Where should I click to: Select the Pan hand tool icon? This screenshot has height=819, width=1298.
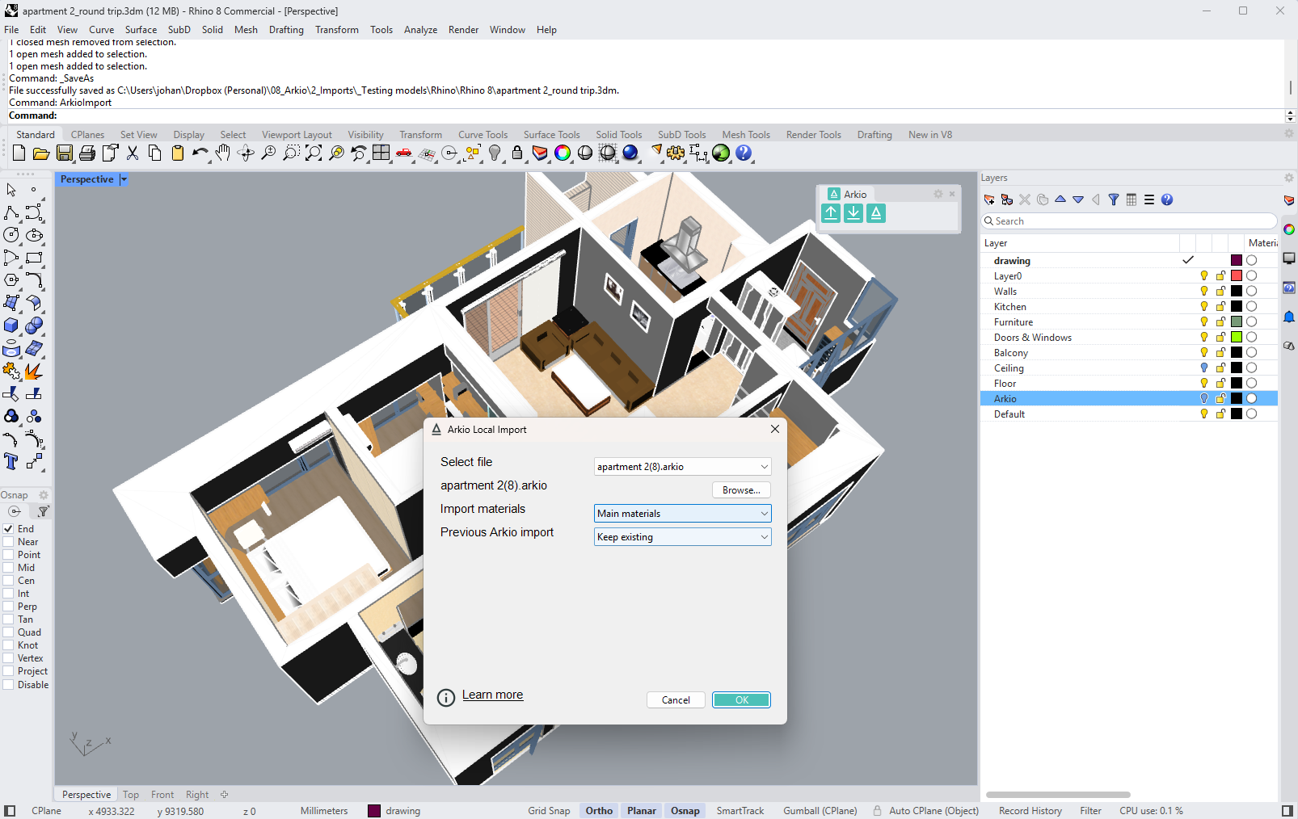tap(223, 153)
